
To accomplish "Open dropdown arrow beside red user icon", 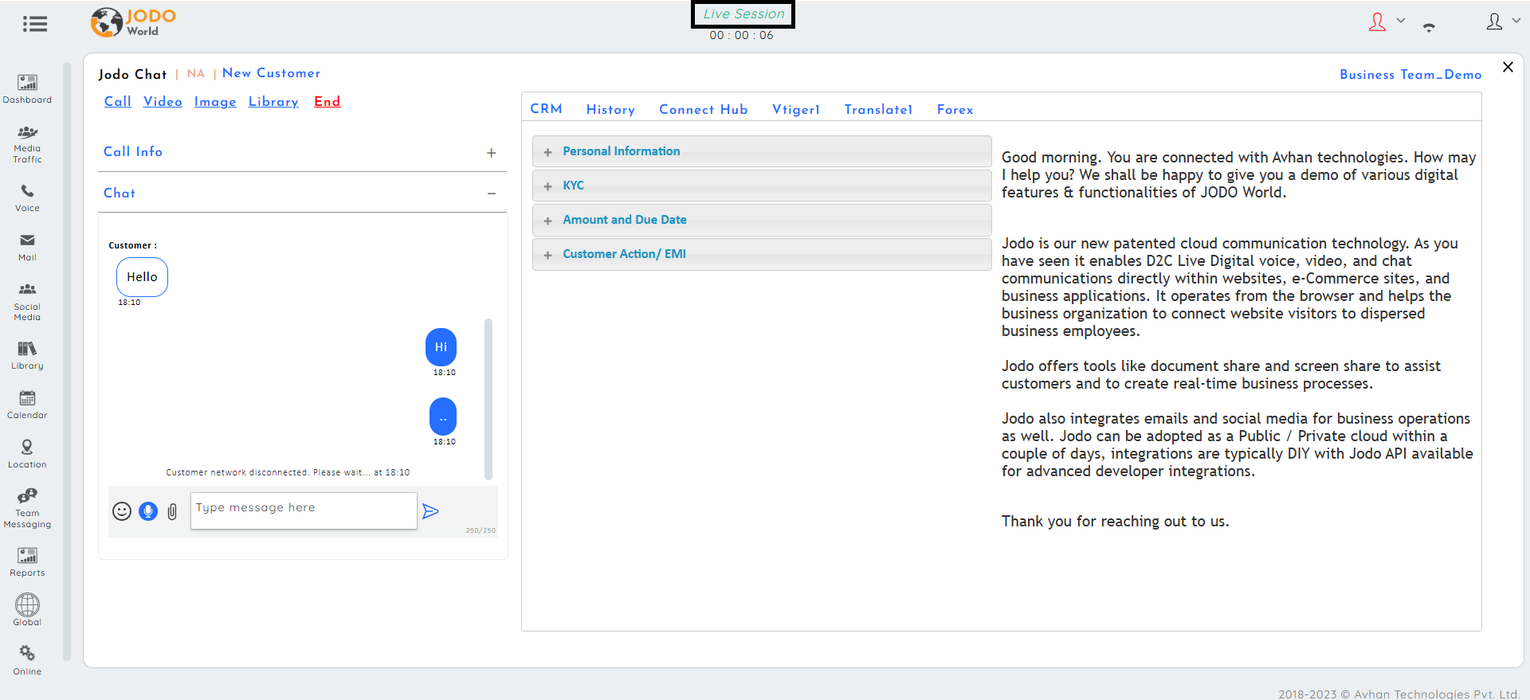I will click(x=1401, y=21).
